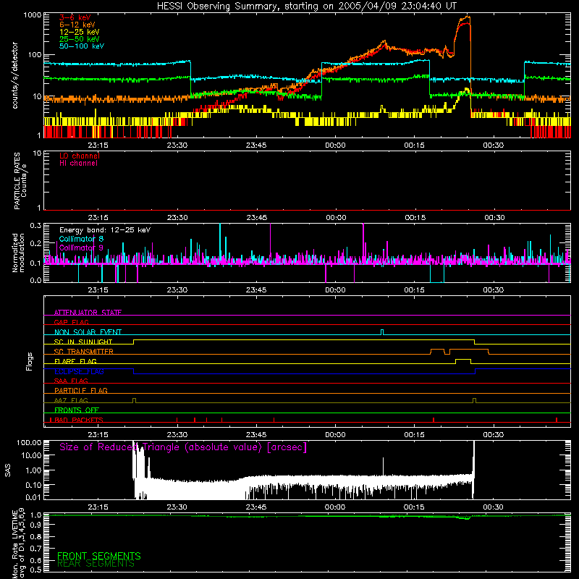The width and height of the screenshot is (579, 579).
Task: Select the 25-50 keV legend label
Action: coord(80,39)
